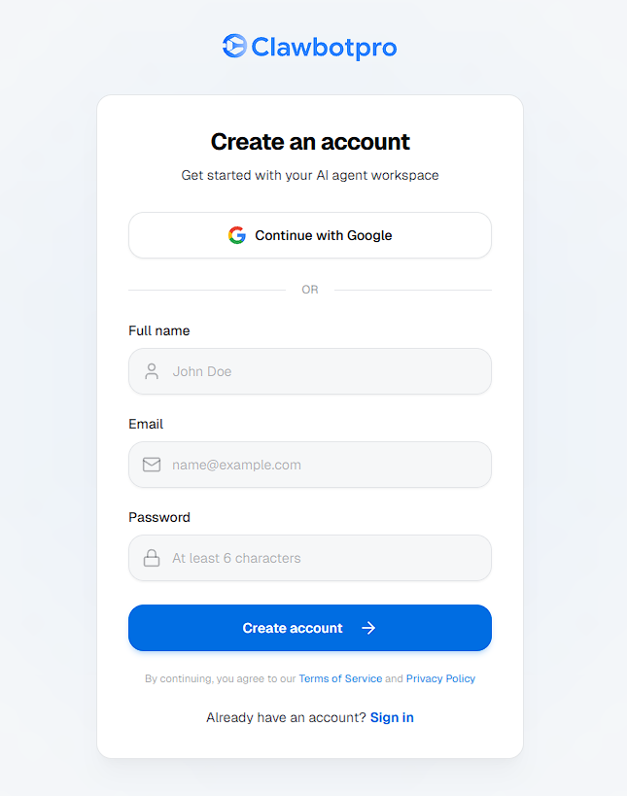Viewport: 627px width, 796px height.
Task: Click the Email field label
Action: tap(146, 424)
